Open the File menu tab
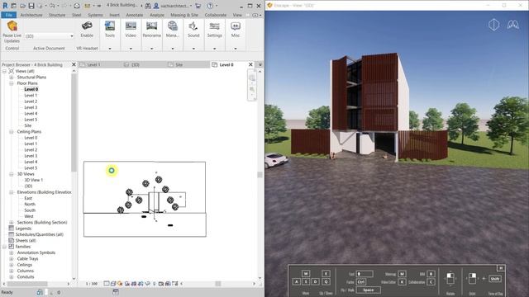This screenshot has height=297, width=529. (9, 15)
